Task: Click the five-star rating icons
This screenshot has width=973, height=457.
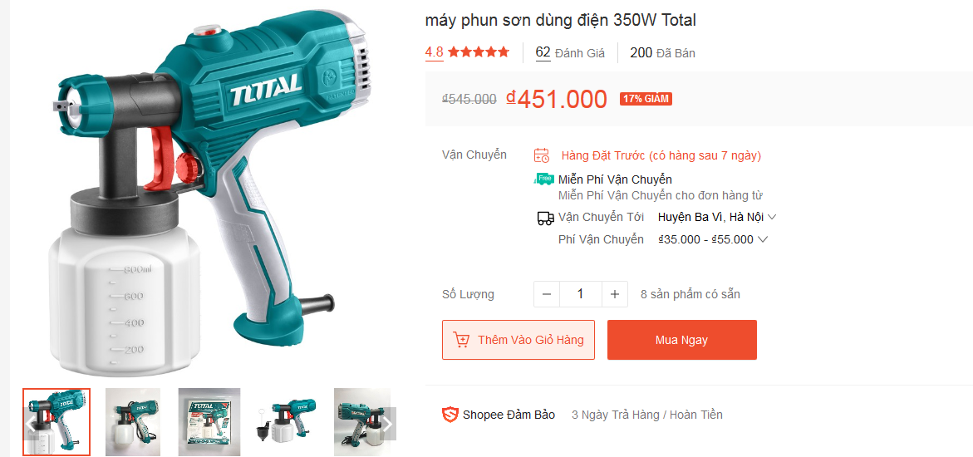Action: [x=479, y=52]
